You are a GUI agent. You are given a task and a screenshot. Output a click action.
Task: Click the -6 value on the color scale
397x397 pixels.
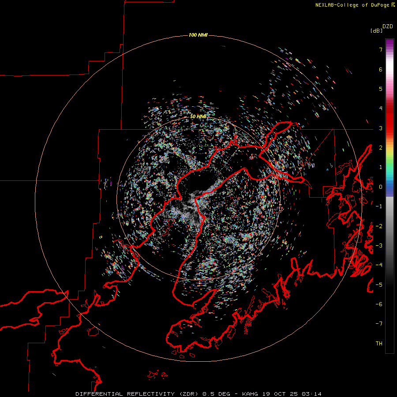point(379,304)
